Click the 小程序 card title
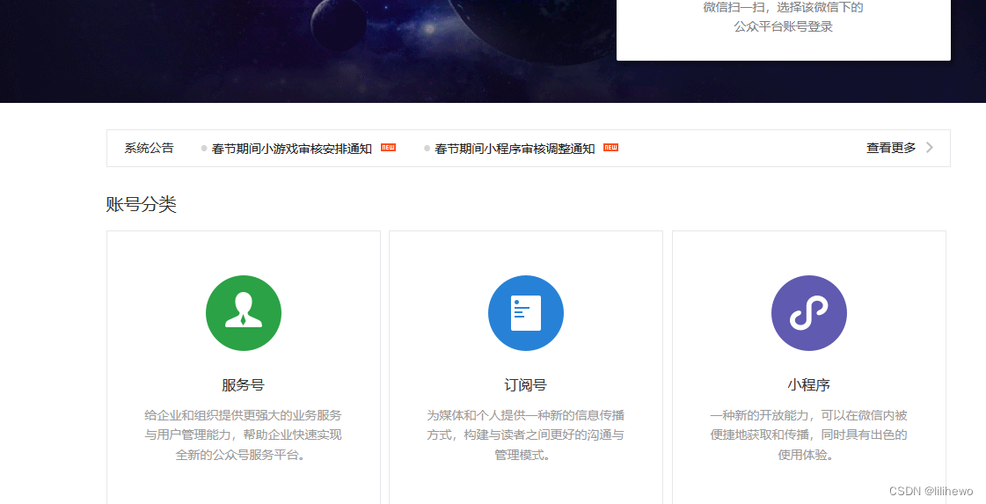986x504 pixels. [x=808, y=385]
